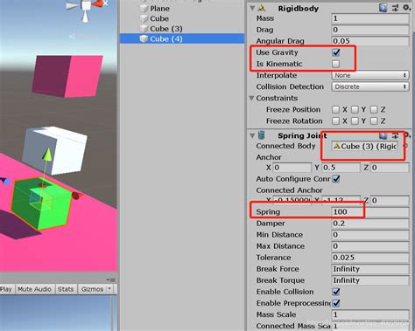Open Spring Joint help reference icon
Screen dimensions: 415x331
(x=383, y=135)
